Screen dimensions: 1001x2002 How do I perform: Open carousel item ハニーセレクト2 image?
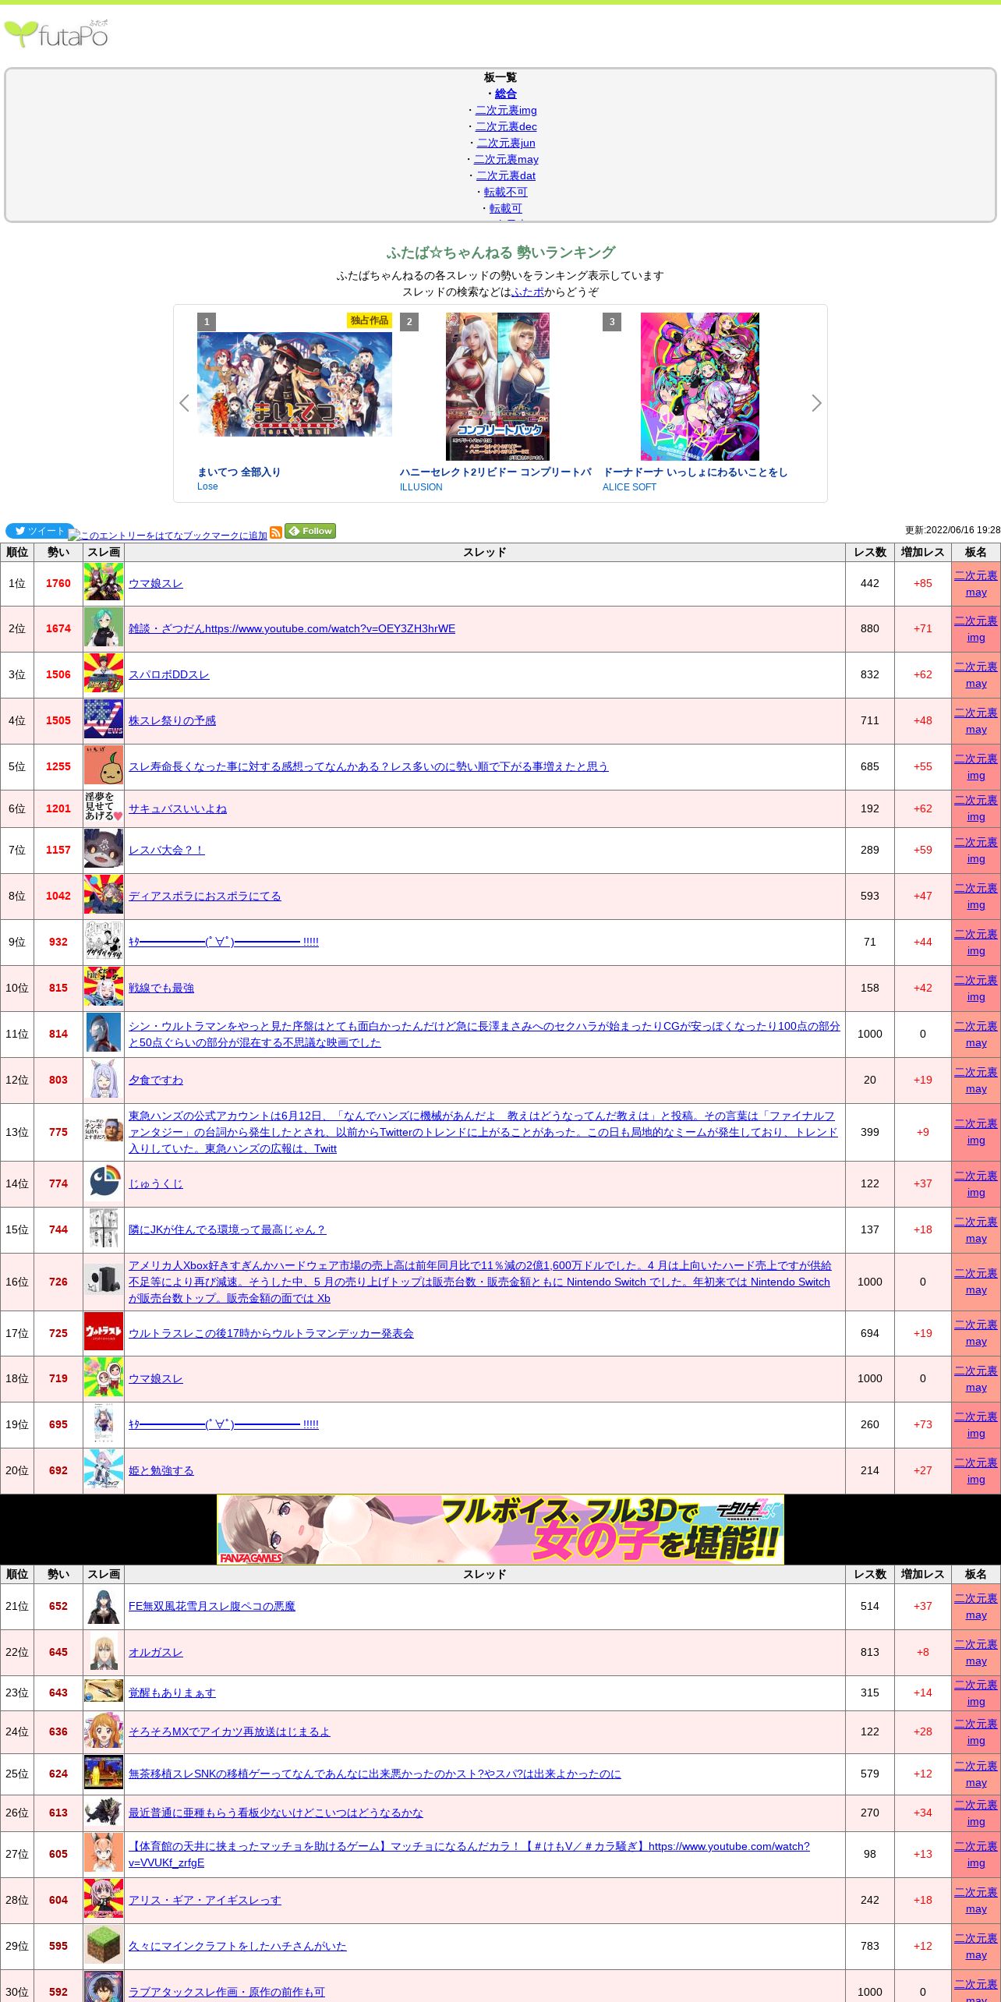coord(497,387)
